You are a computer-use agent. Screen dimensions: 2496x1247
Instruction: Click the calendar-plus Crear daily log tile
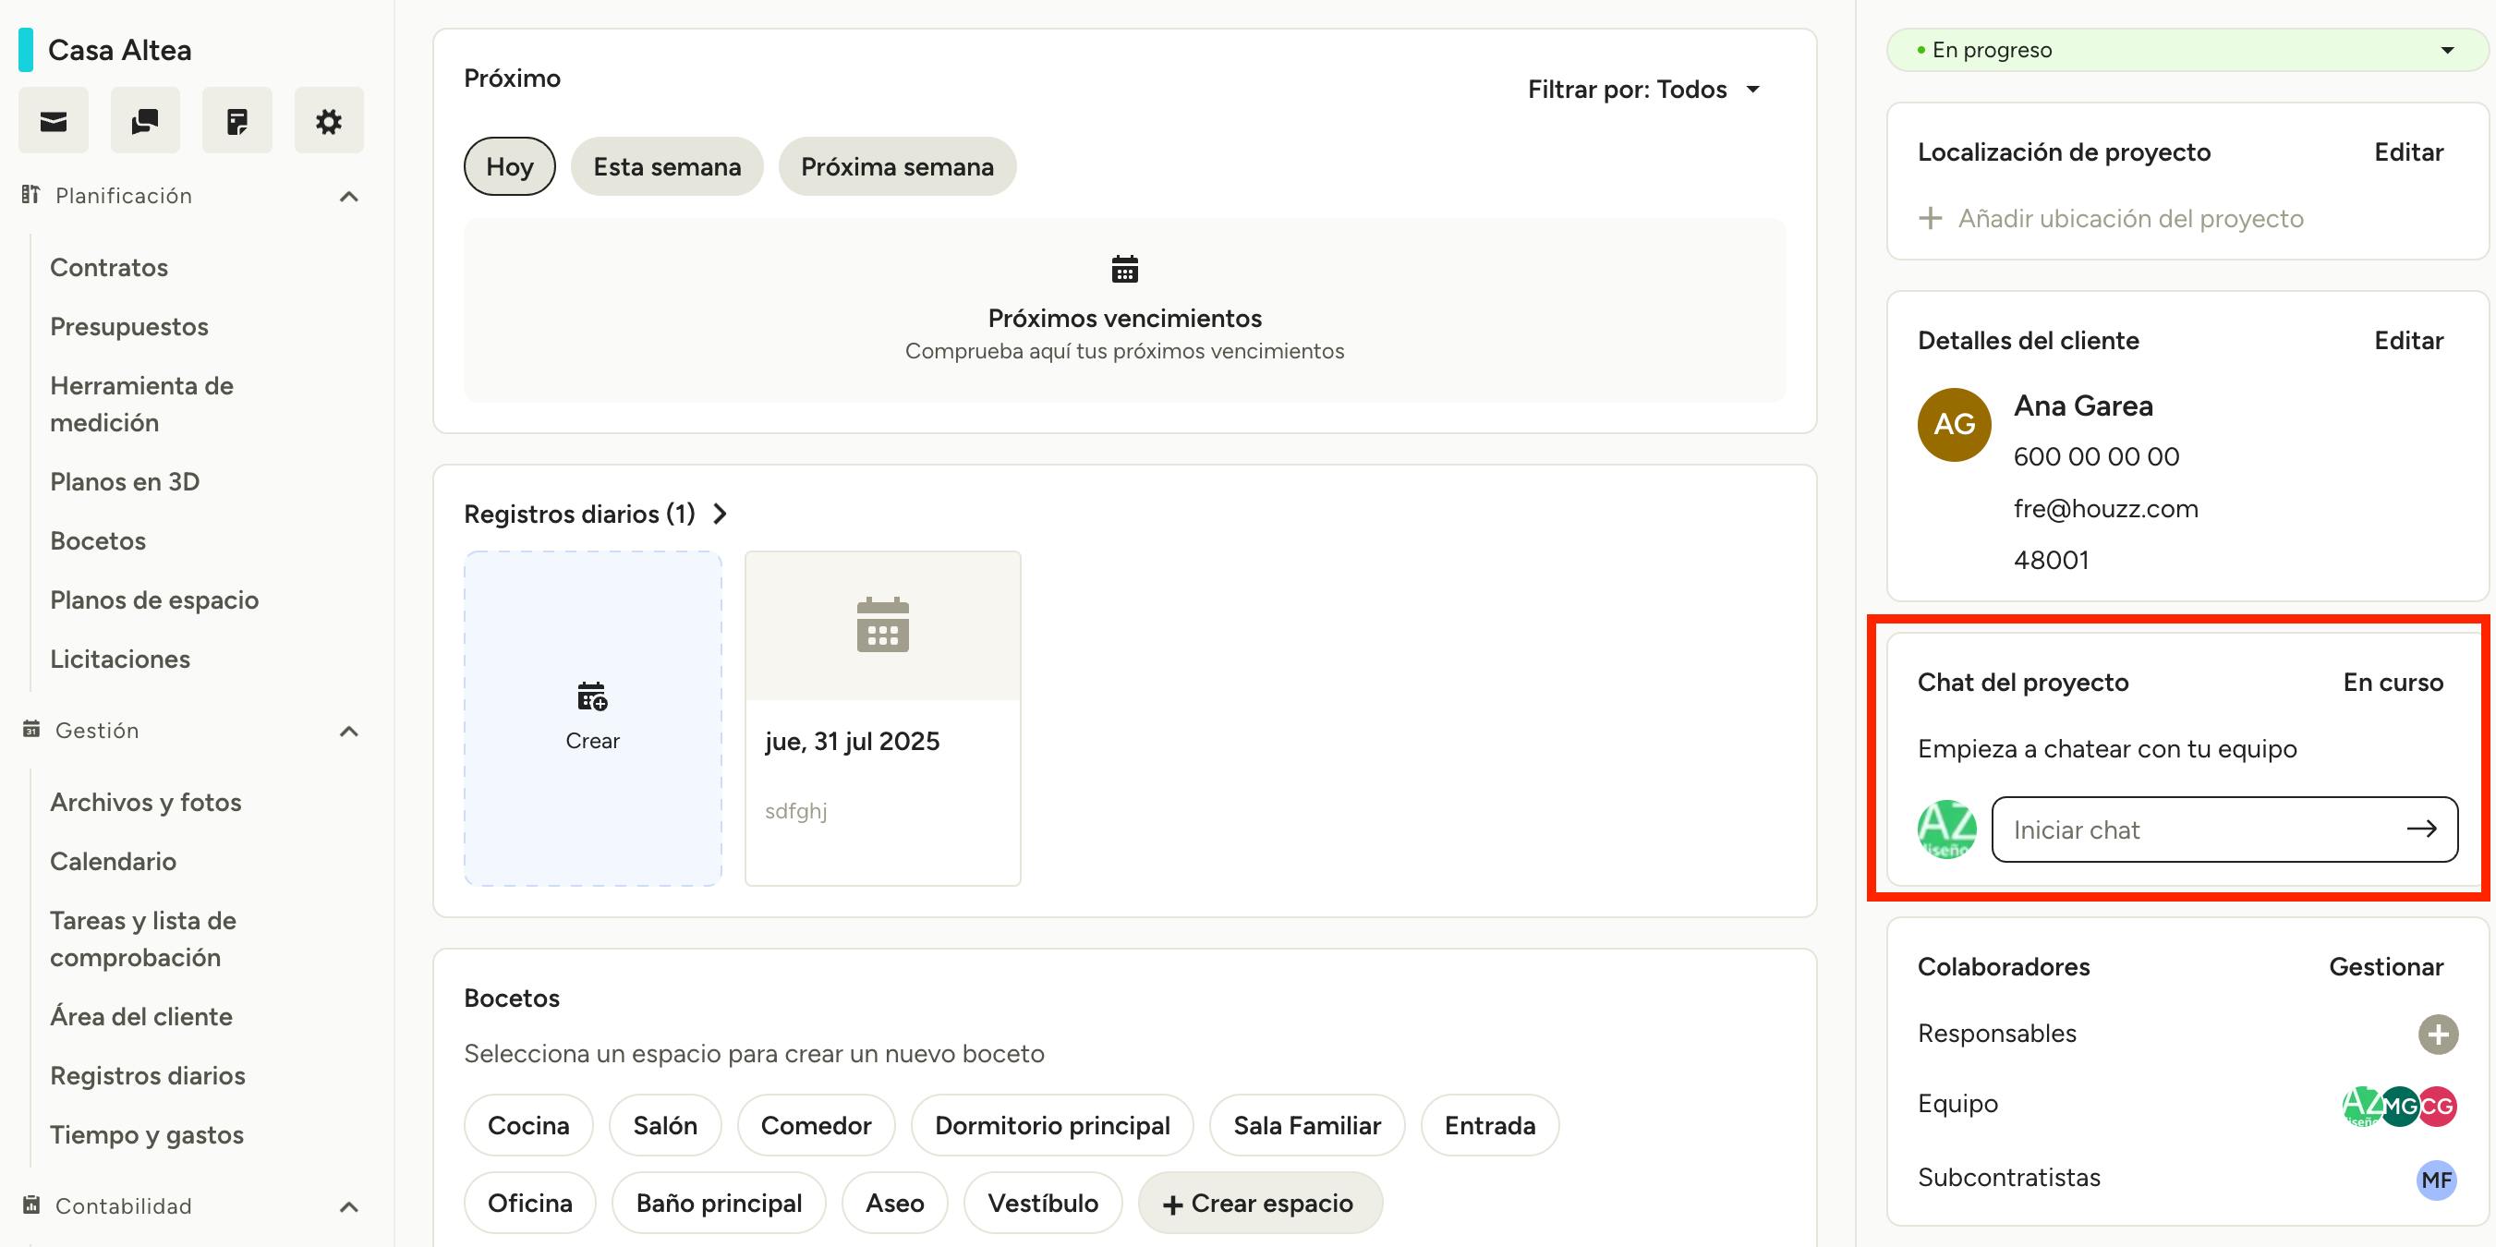click(592, 718)
